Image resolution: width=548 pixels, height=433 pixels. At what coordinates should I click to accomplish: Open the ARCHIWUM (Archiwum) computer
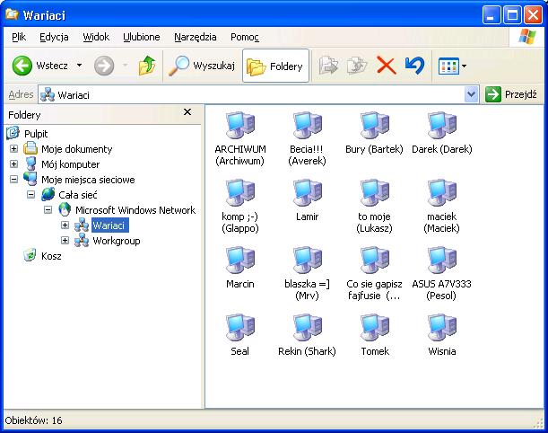(239, 128)
